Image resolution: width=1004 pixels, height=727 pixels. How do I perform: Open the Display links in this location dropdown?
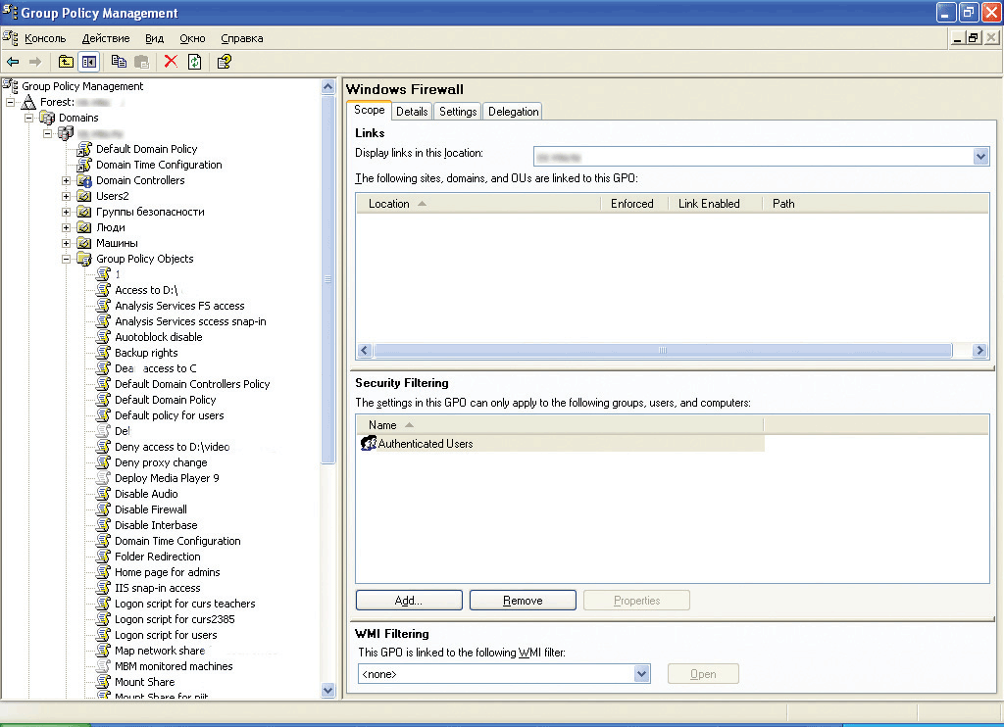pos(980,156)
